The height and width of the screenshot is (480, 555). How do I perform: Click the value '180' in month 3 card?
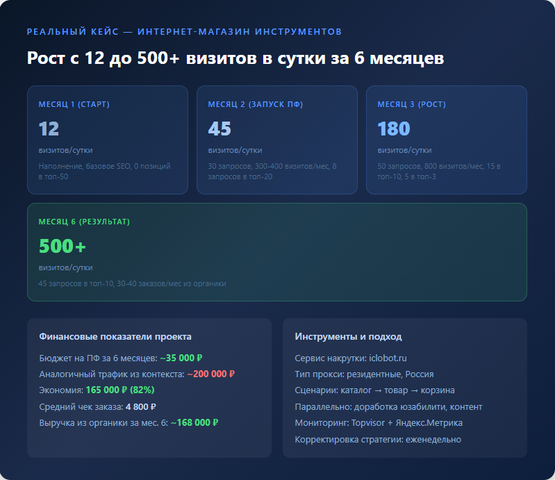pyautogui.click(x=394, y=129)
